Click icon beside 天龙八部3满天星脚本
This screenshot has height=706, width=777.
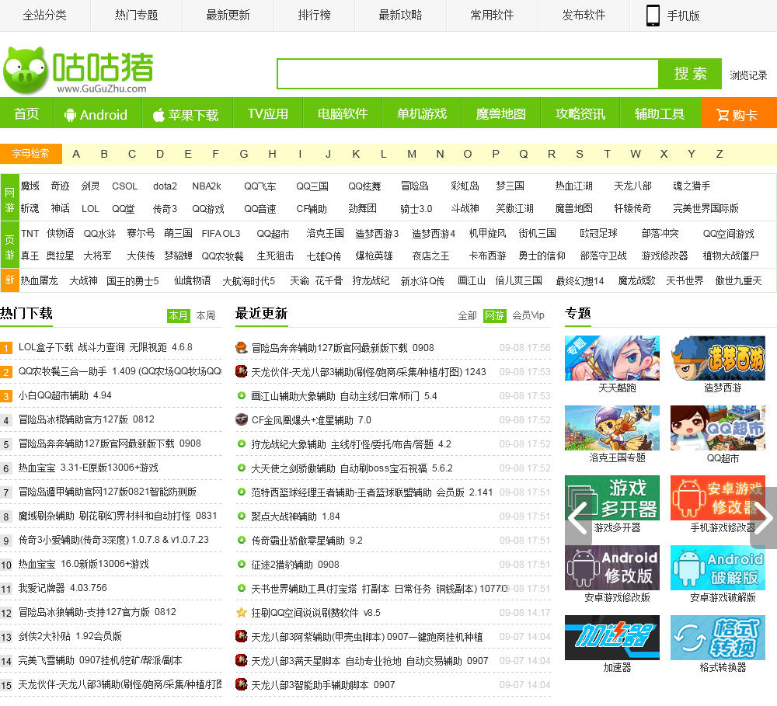242,660
